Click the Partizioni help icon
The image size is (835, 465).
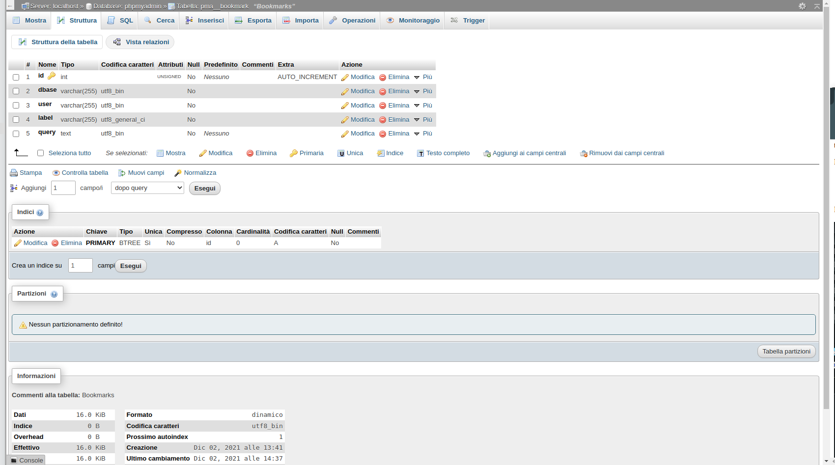[x=54, y=294]
